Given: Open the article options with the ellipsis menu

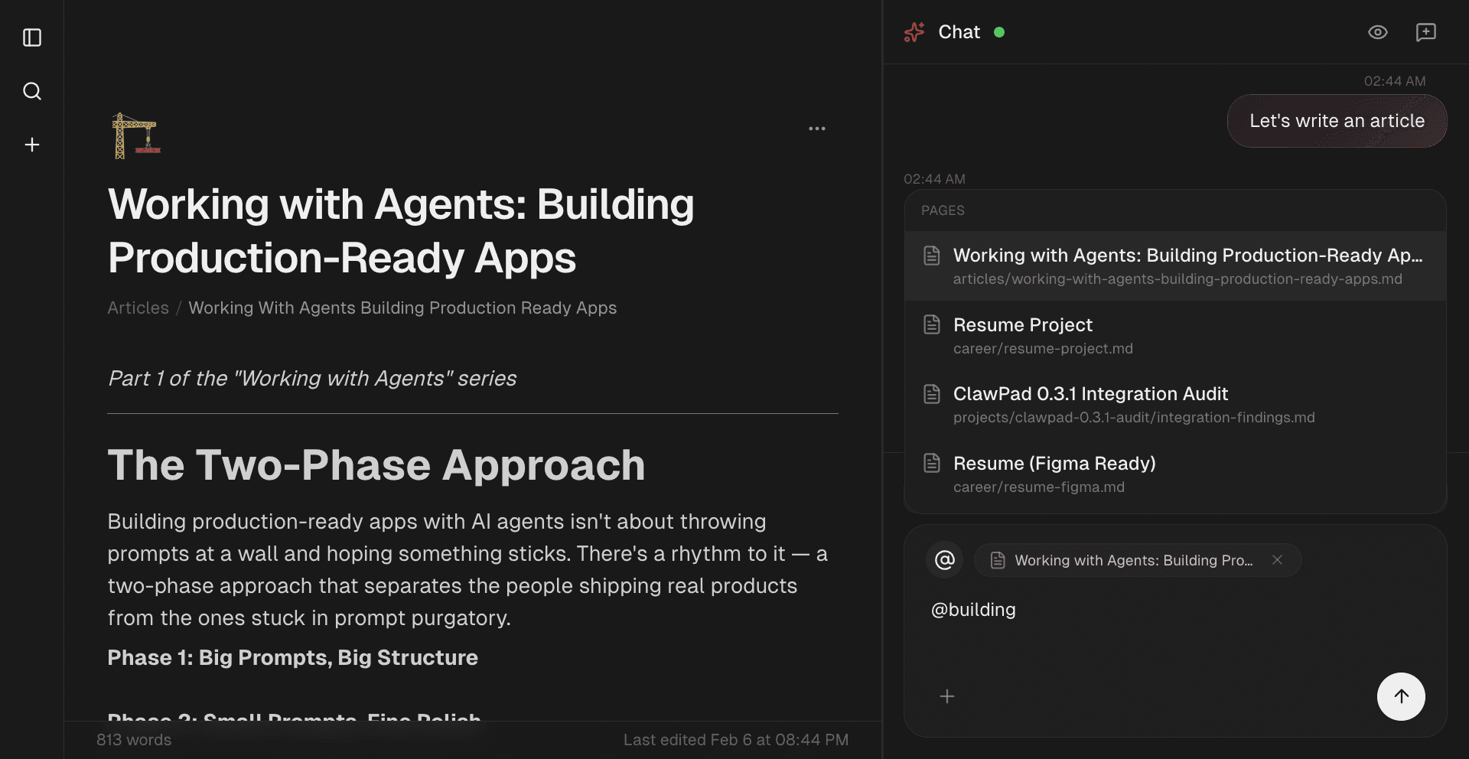Looking at the screenshot, I should click(x=816, y=129).
